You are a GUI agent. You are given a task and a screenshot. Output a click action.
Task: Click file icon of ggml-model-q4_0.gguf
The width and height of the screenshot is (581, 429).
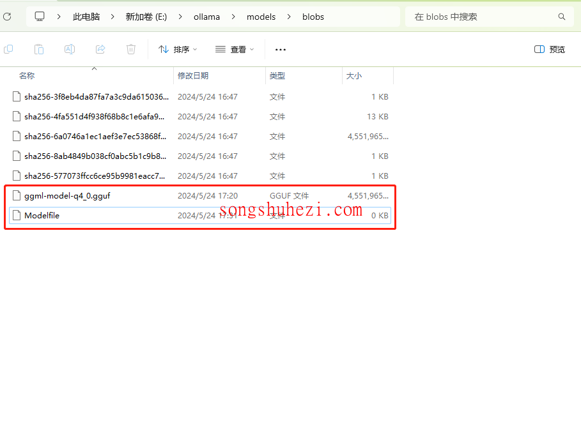[x=17, y=195]
